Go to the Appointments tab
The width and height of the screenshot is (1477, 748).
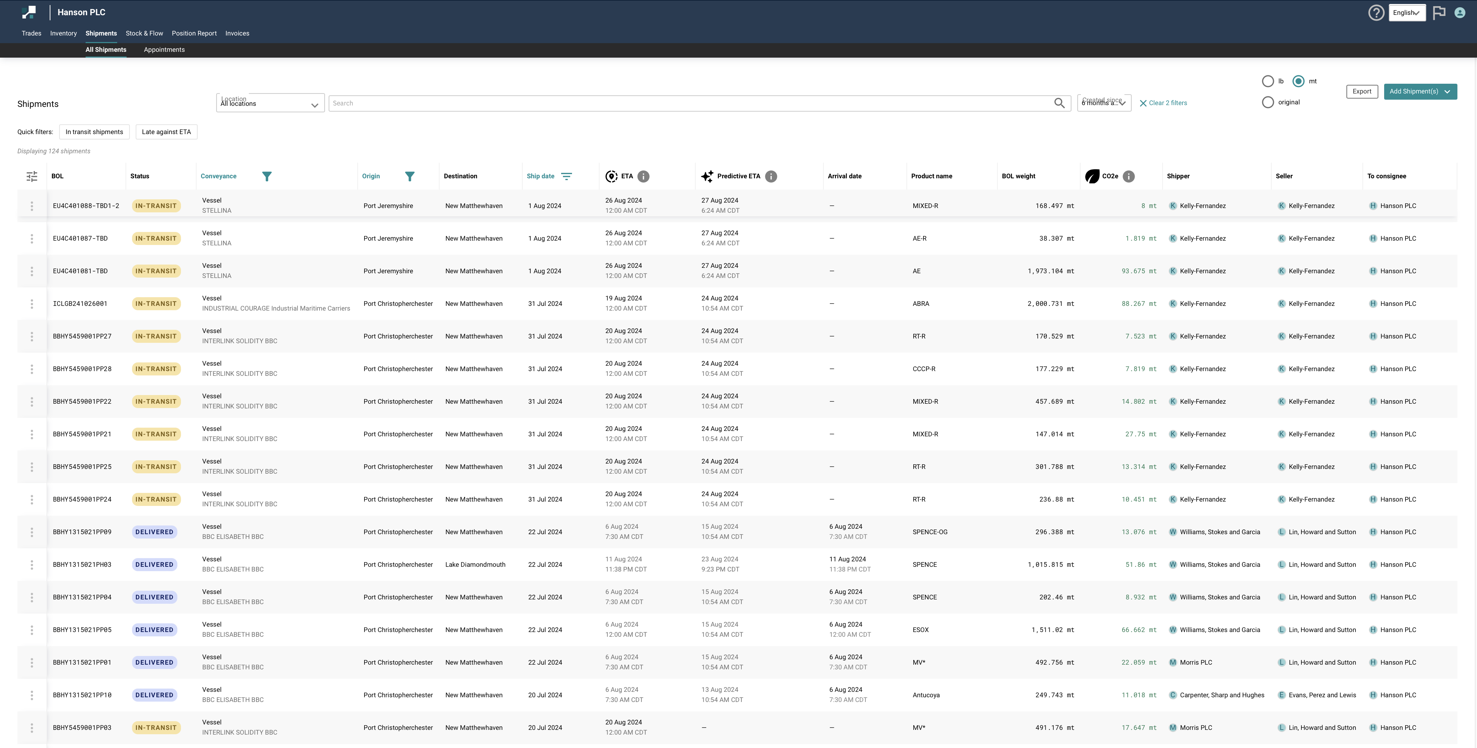[164, 50]
